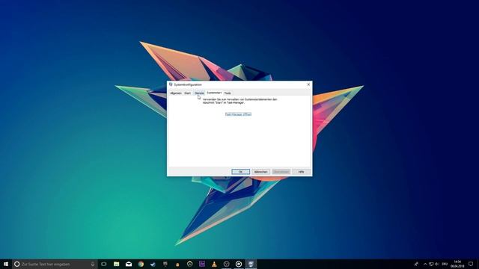Launch VLC media player cone icon
The image size is (479, 269).
(214, 264)
